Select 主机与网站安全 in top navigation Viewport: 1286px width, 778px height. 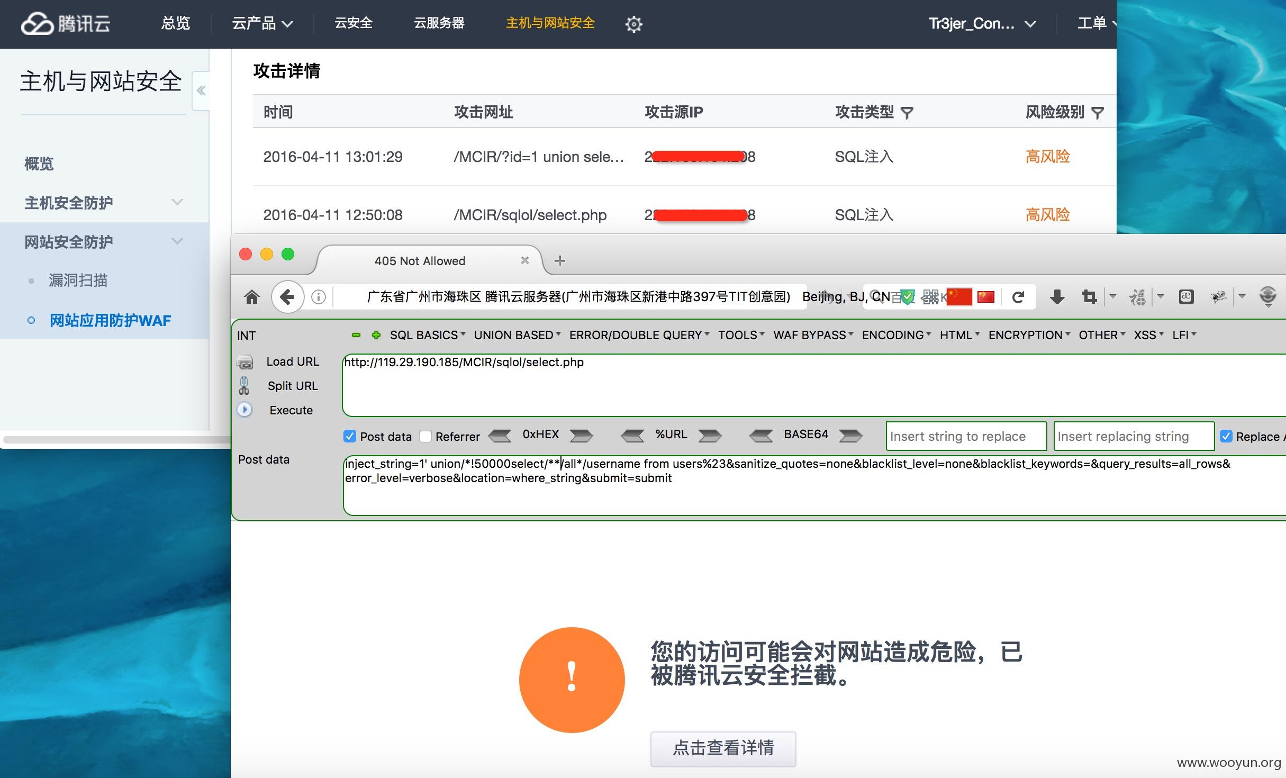point(550,23)
